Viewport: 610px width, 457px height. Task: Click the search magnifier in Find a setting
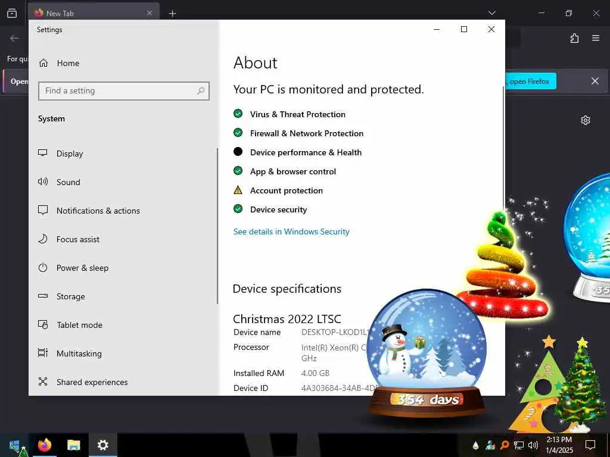point(201,91)
